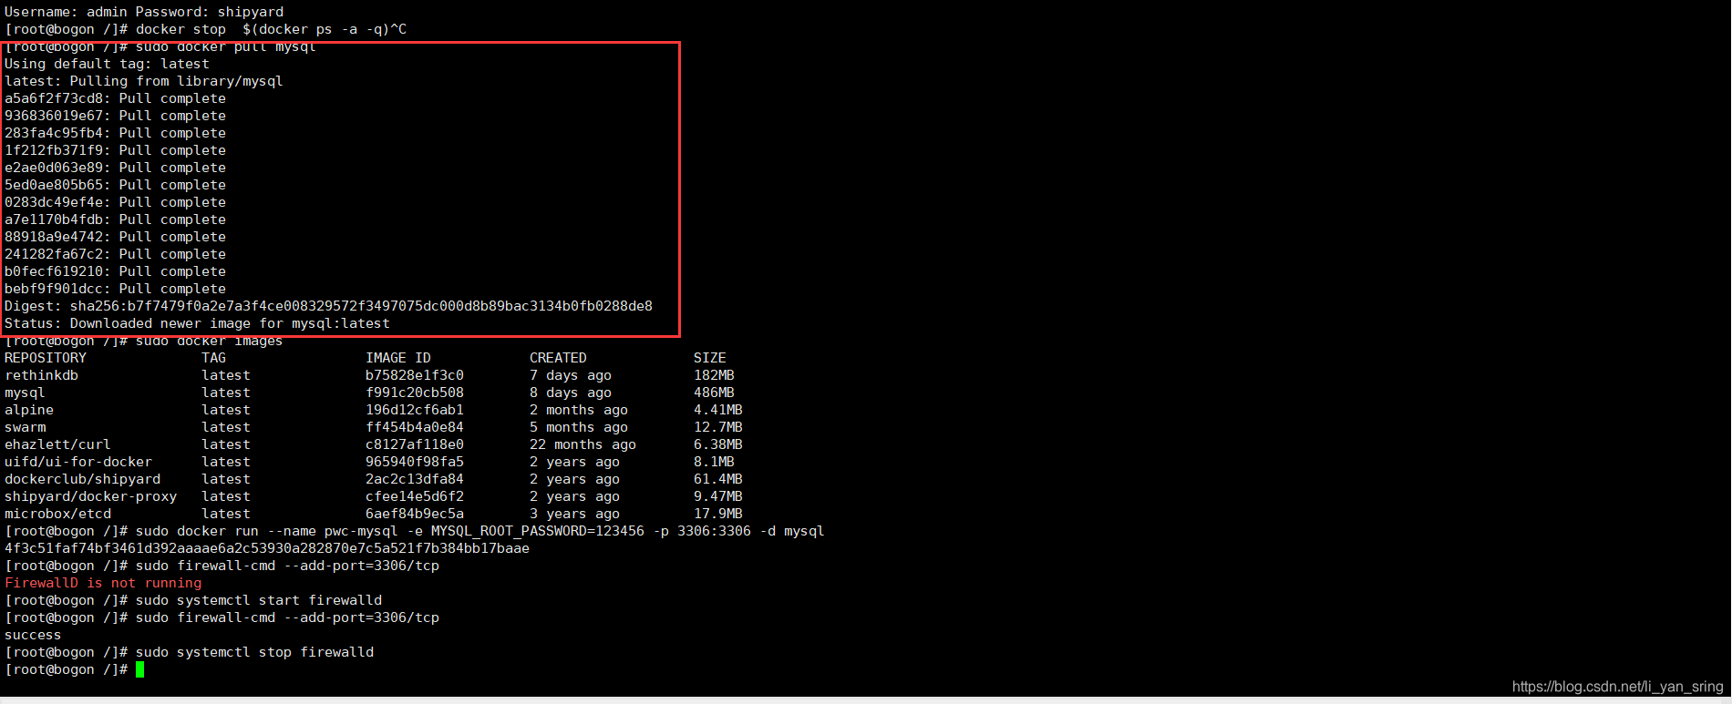
Task: Click the 'TAG' column header
Action: tap(213, 358)
